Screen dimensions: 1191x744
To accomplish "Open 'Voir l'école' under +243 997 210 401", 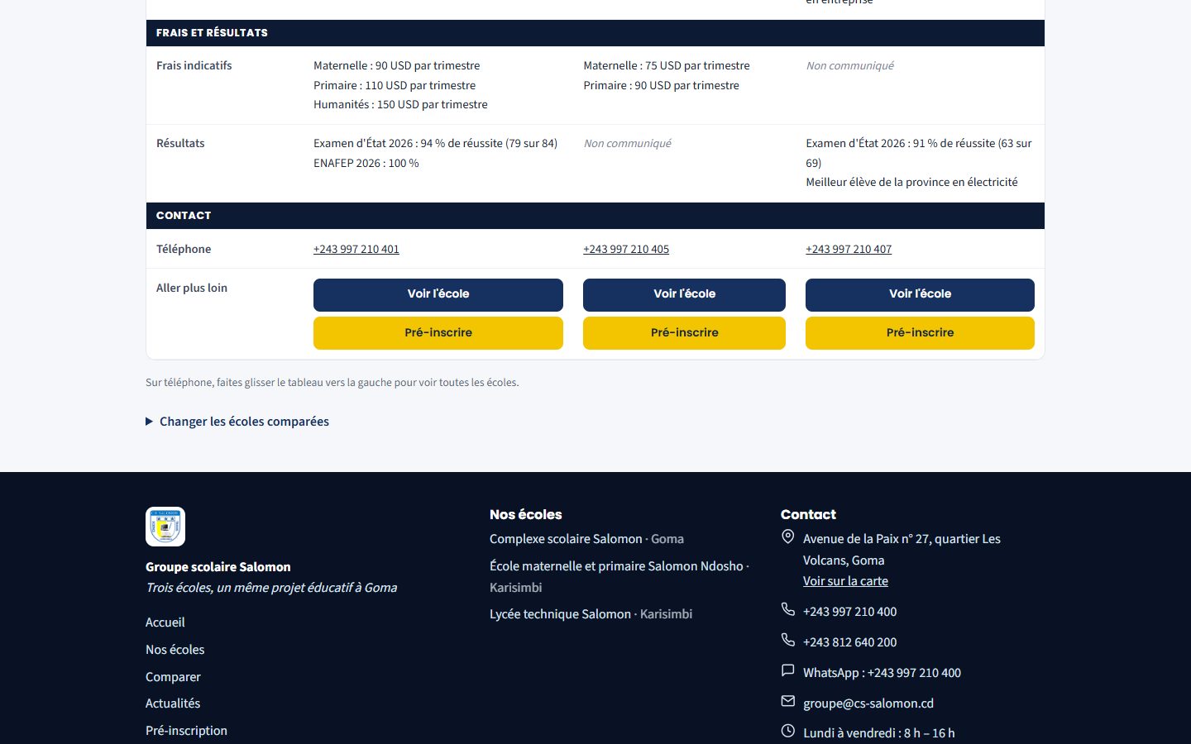I will 438,295.
